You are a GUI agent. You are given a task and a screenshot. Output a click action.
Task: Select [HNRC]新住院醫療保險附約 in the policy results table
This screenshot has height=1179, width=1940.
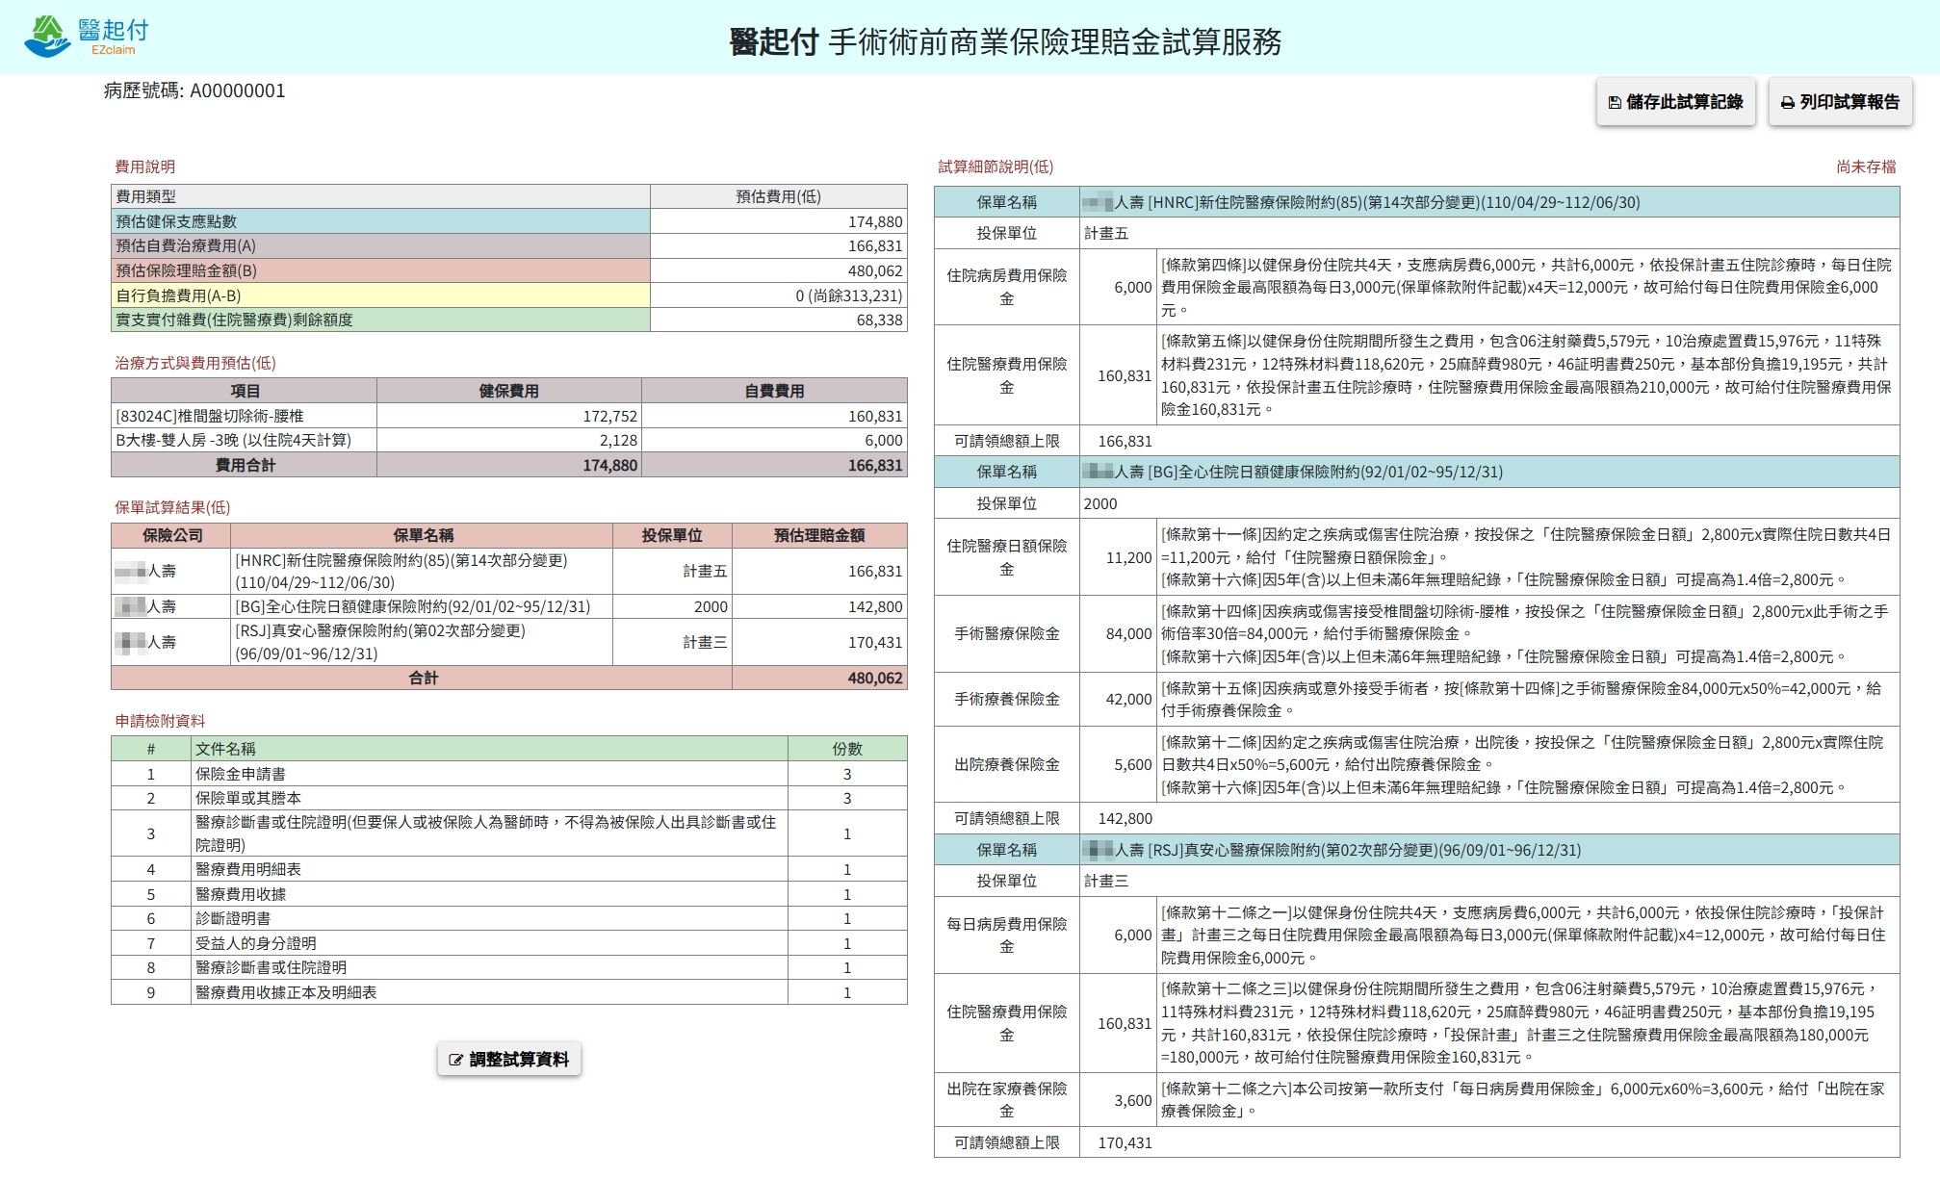[x=421, y=572]
